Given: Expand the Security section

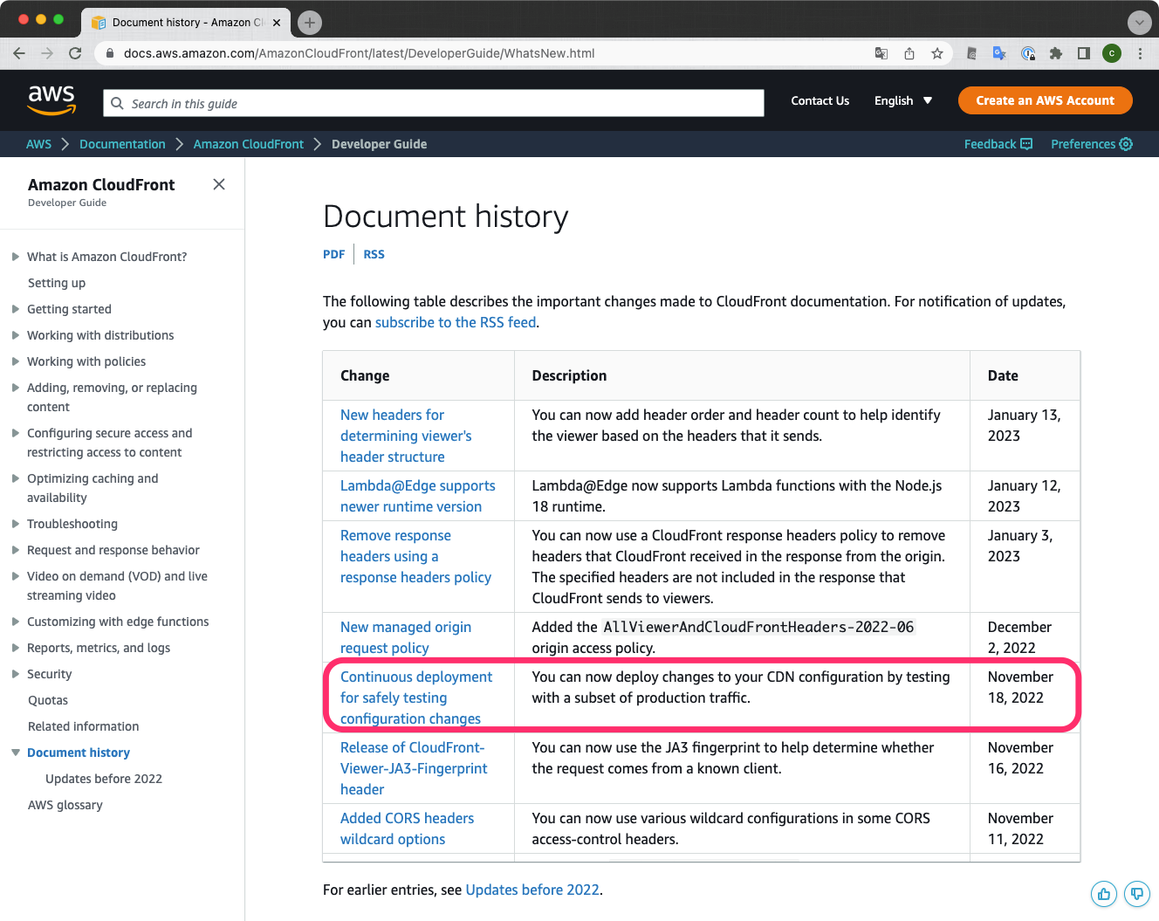Looking at the screenshot, I should [x=16, y=674].
